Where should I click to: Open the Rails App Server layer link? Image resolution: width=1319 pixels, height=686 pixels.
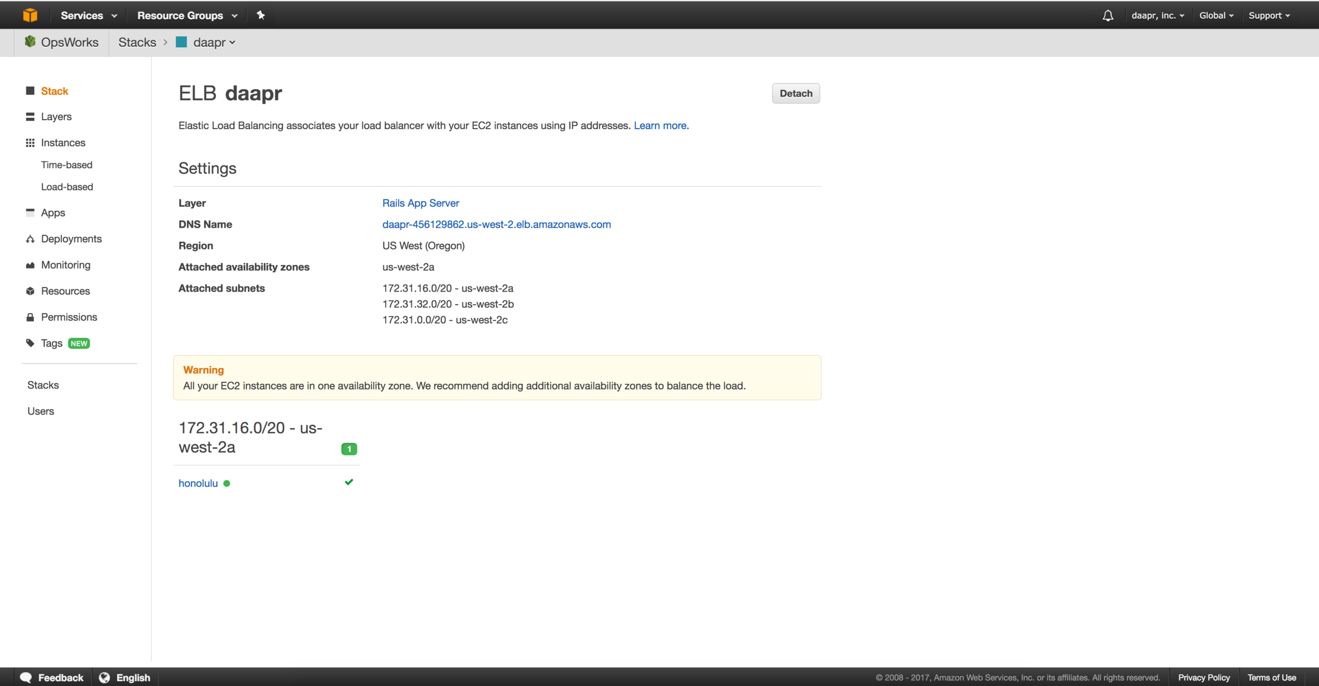(x=420, y=203)
